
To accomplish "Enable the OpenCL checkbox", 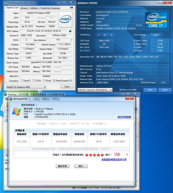I will pos(22,81).
